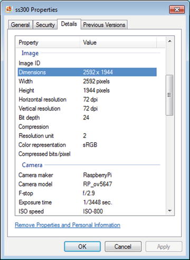Select the Compressed bits/pixel row
The image size is (190, 260).
(x=87, y=154)
